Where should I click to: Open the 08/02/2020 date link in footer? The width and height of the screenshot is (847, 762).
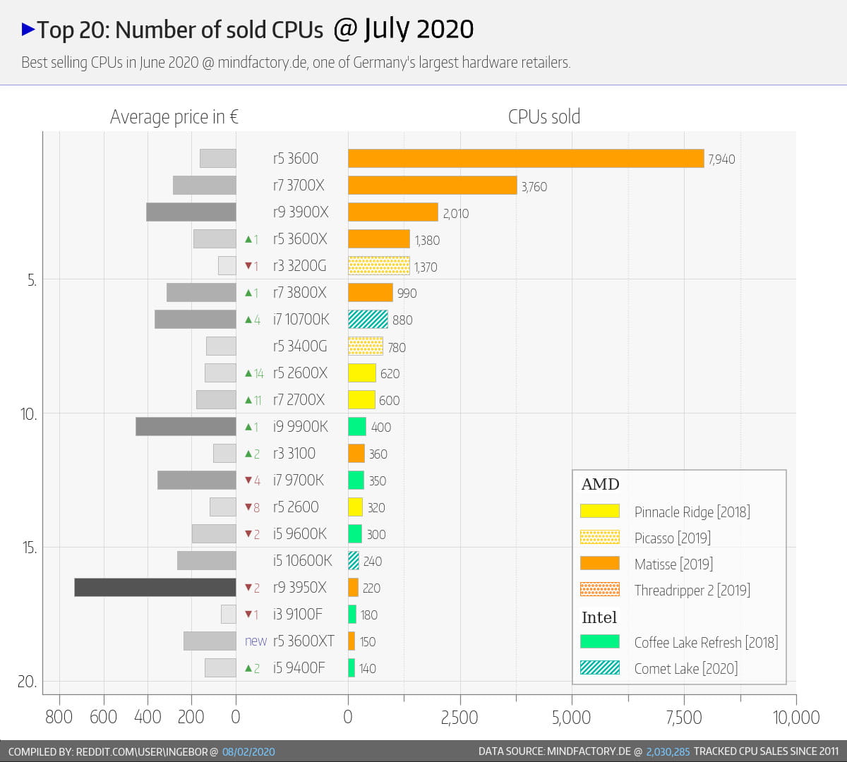pos(248,751)
